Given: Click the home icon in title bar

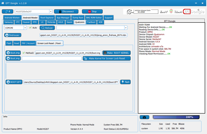Looking at the screenshot, I should (3, 3).
